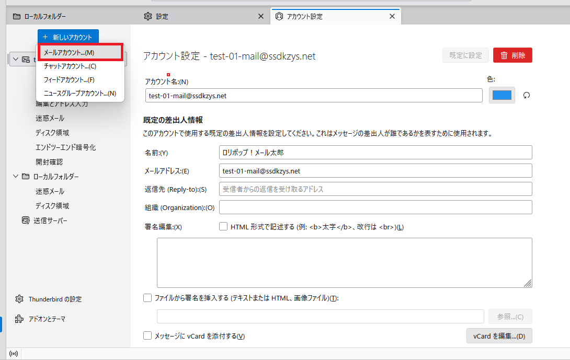Close the アカウント設定 tab
The height and width of the screenshot is (360, 570).
click(x=392, y=16)
